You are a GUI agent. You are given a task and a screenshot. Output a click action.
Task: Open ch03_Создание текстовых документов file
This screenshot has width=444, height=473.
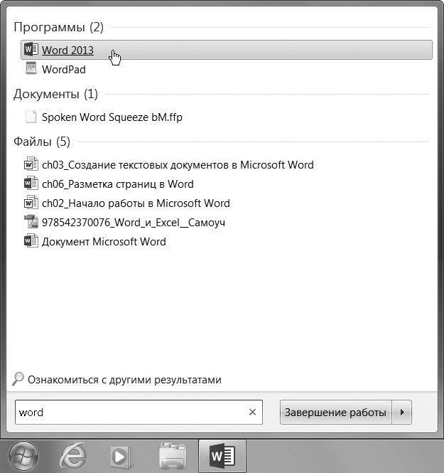[177, 165]
